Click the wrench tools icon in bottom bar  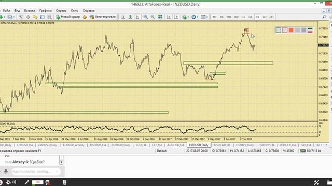pos(316,182)
